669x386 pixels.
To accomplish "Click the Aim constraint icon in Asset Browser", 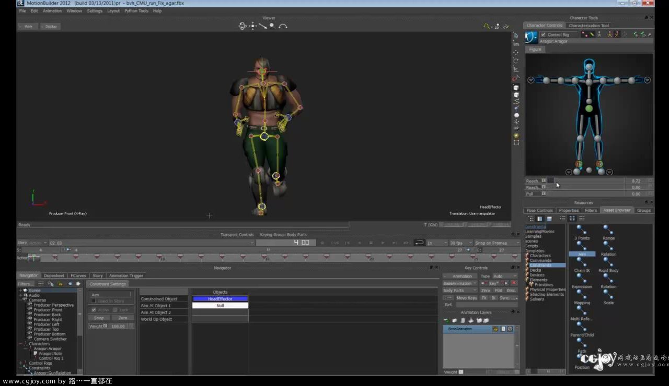I will (x=582, y=247).
